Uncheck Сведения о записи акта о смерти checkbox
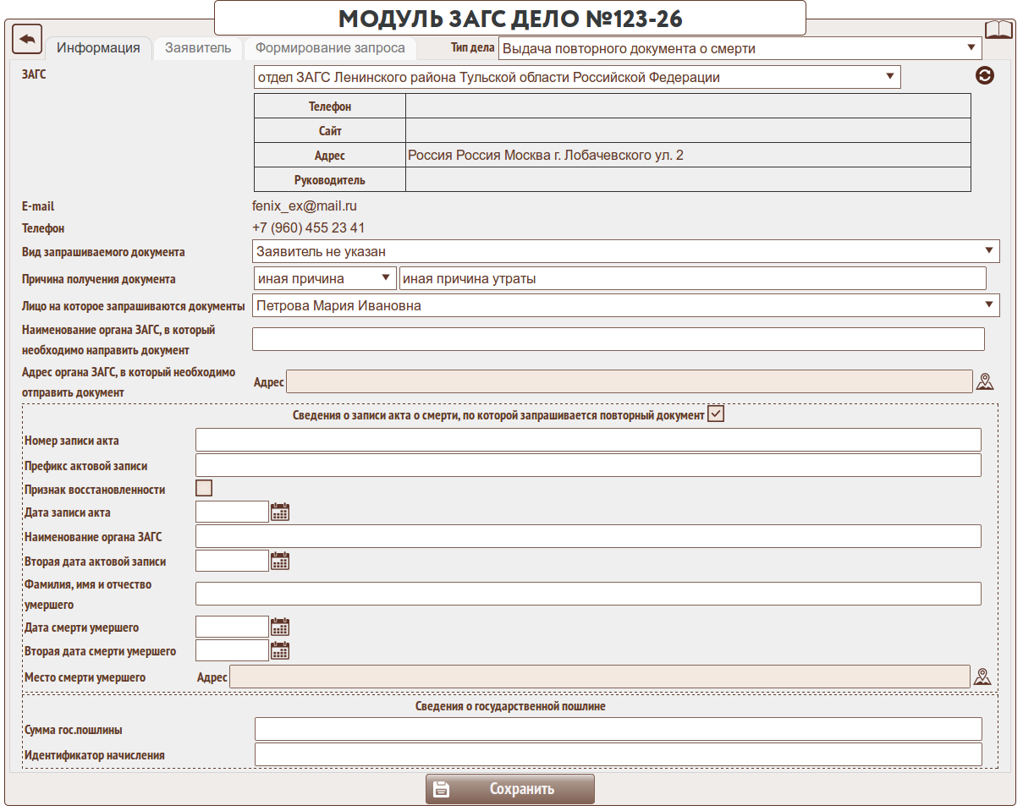 pyautogui.click(x=716, y=414)
